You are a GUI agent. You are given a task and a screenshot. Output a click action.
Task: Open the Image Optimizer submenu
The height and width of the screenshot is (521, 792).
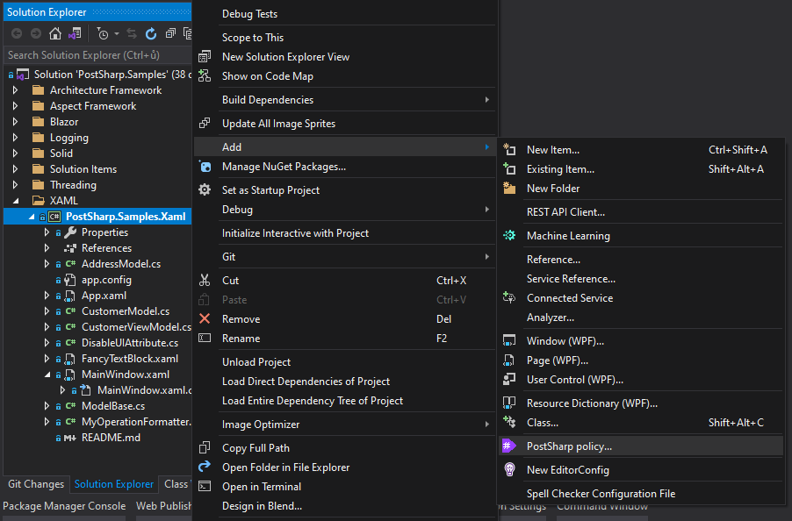pos(345,425)
